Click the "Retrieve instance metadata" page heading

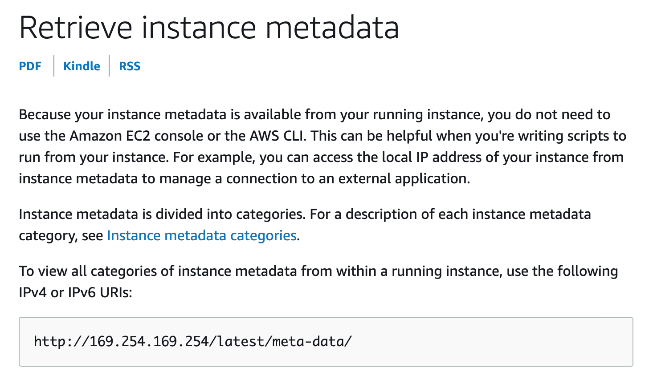pos(209,28)
